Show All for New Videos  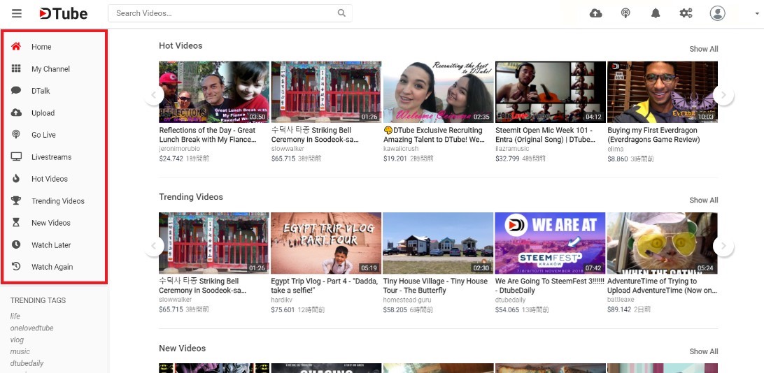point(703,351)
